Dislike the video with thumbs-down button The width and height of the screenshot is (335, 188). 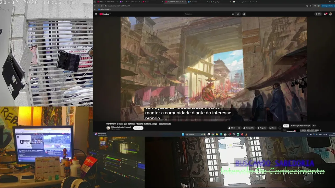(239, 128)
